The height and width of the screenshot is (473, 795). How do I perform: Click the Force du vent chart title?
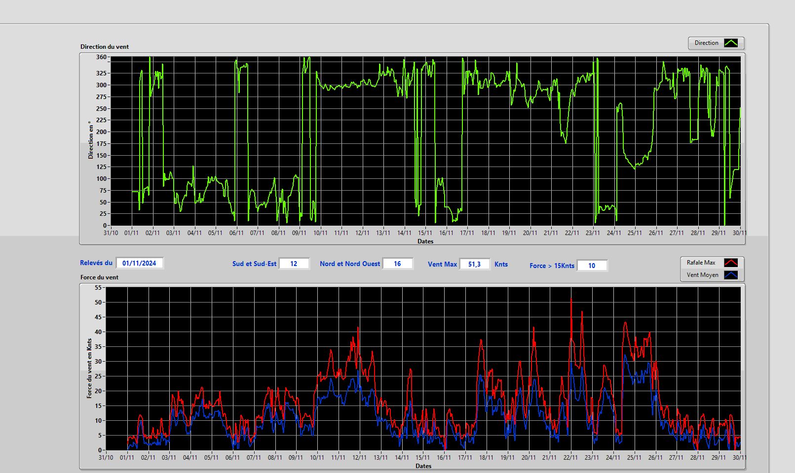(x=99, y=277)
